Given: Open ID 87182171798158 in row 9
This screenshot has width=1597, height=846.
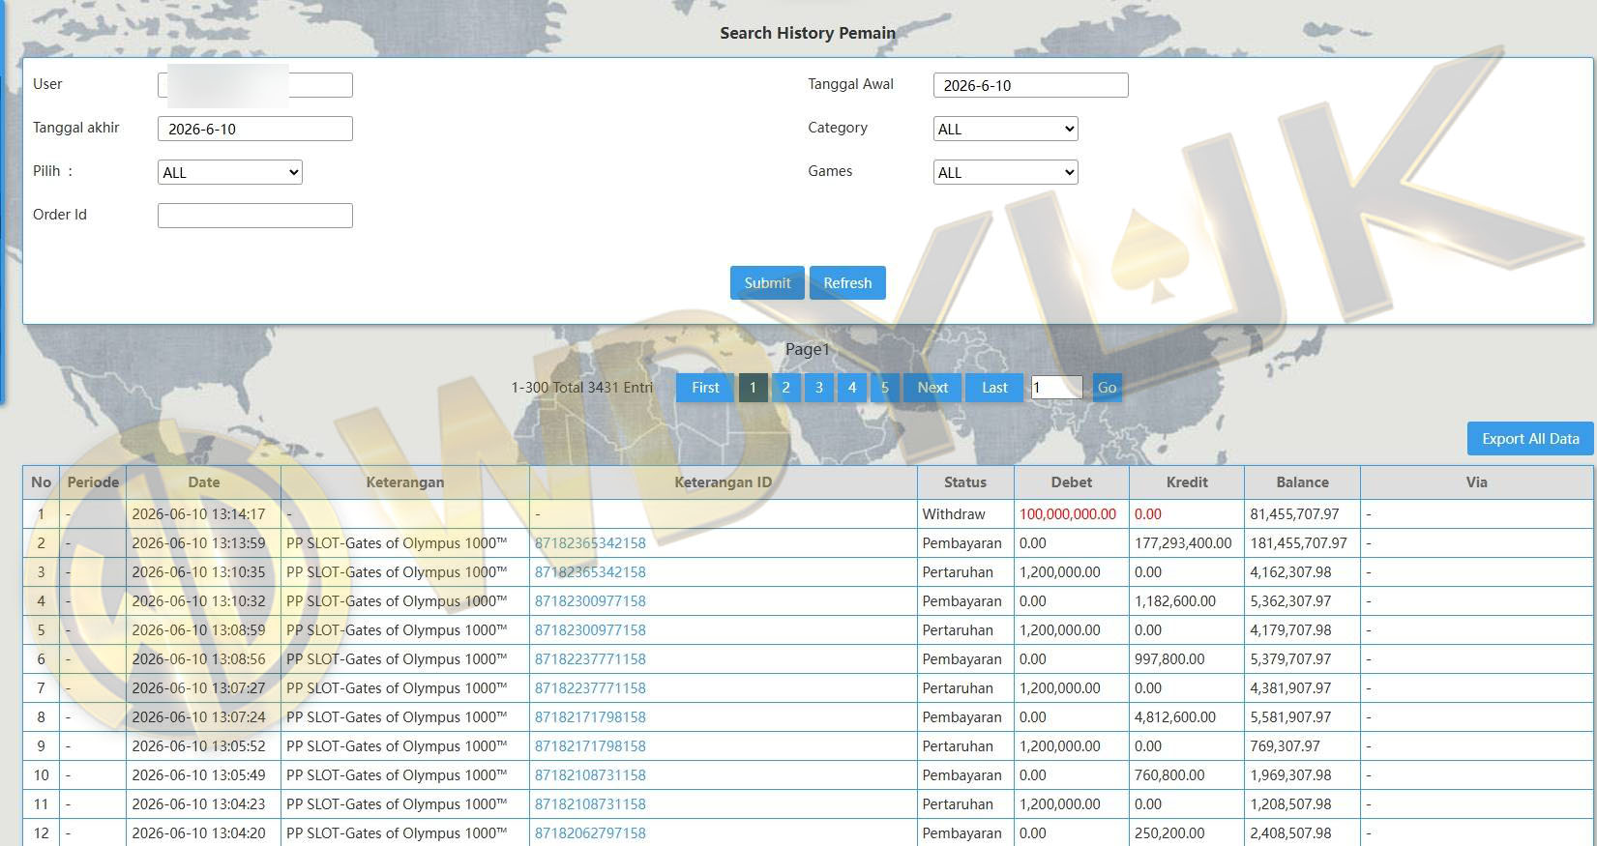Looking at the screenshot, I should [x=590, y=746].
